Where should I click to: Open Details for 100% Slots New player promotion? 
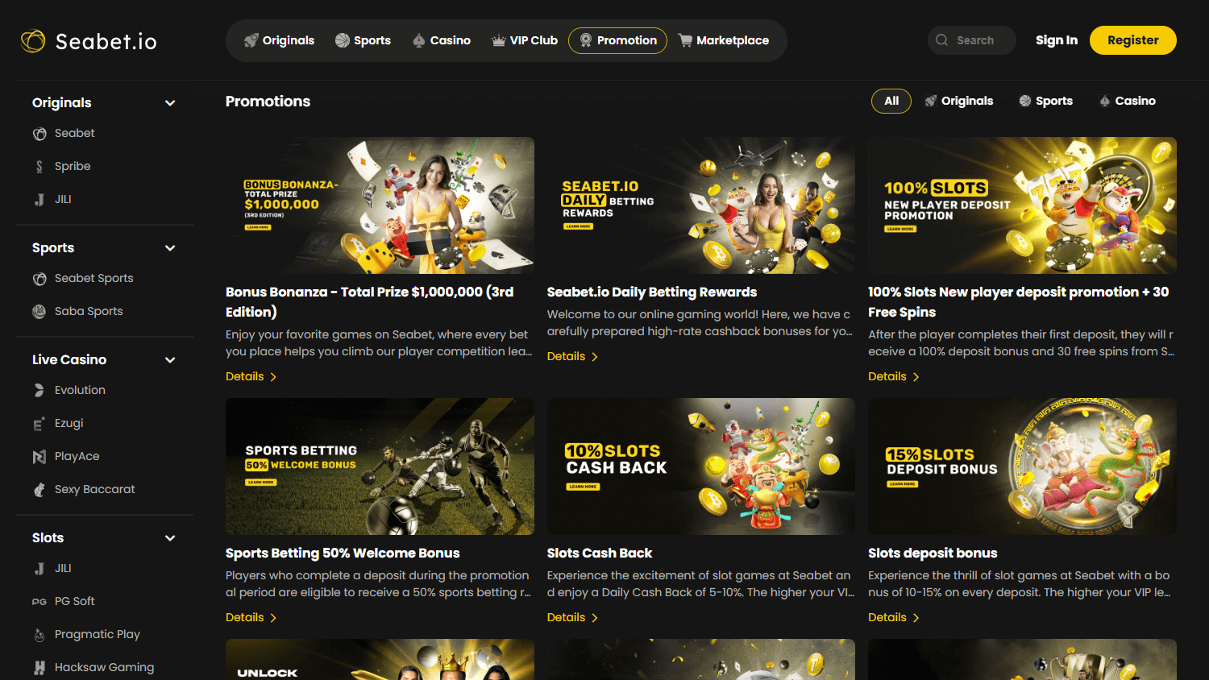[894, 376]
